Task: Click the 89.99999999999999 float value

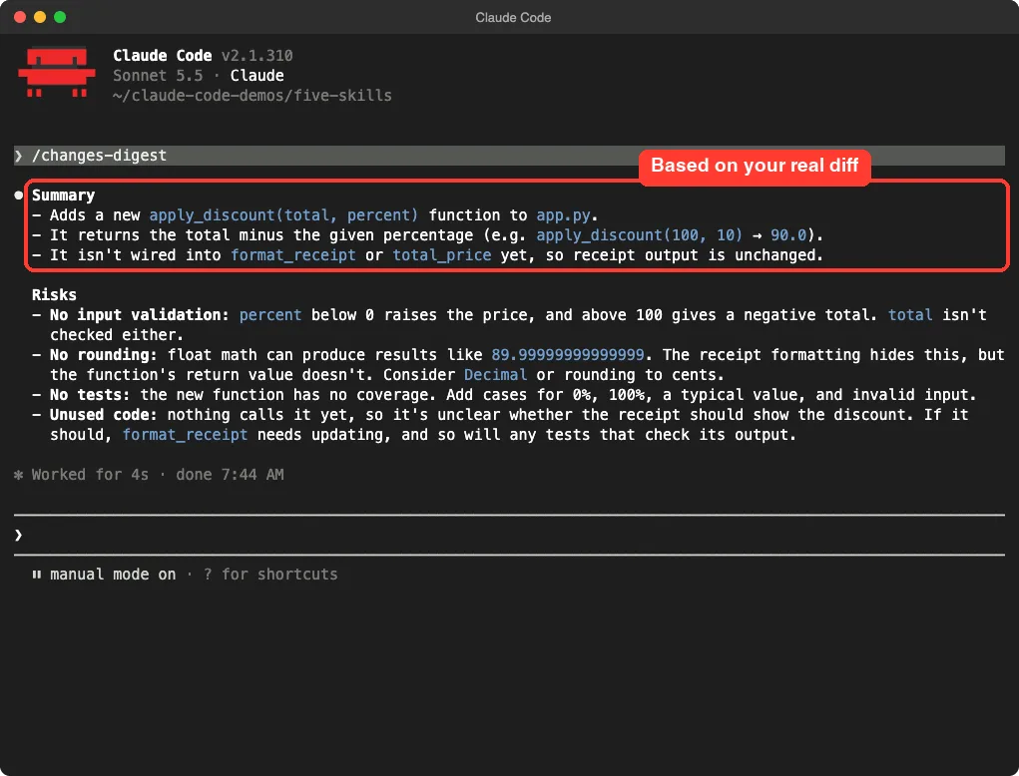Action: click(x=567, y=354)
